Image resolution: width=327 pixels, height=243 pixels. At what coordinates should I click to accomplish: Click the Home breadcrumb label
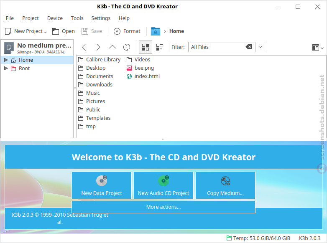(x=176, y=31)
